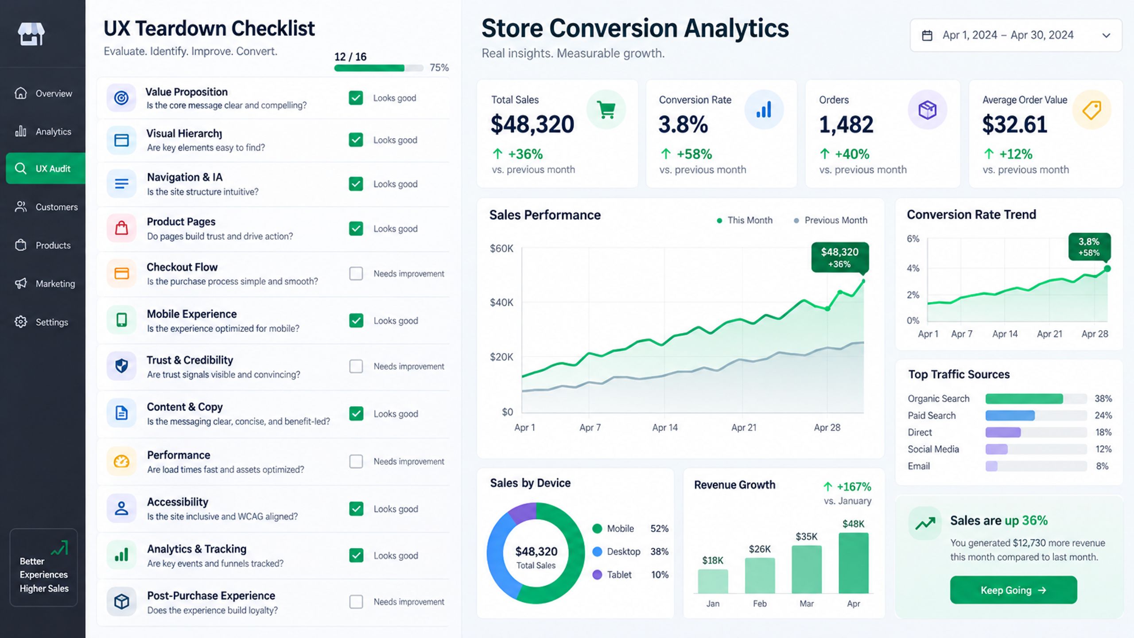The image size is (1134, 638).
Task: Click the Total Sales cart icon
Action: pyautogui.click(x=606, y=109)
